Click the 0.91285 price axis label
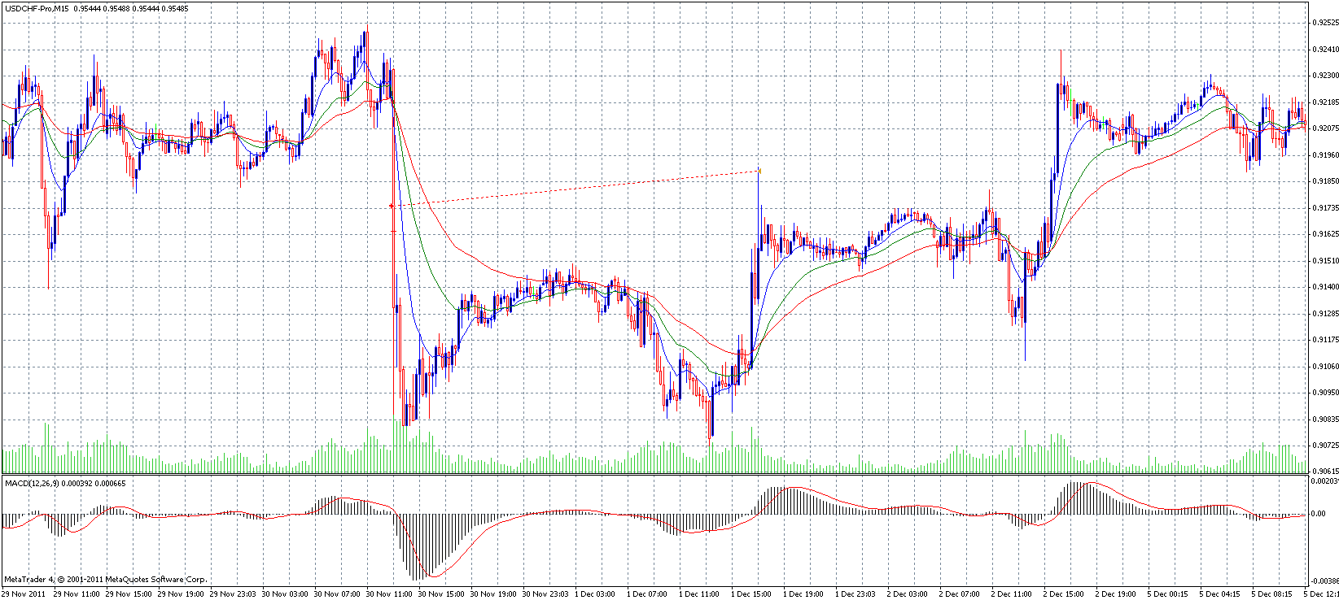Screen dimensions: 1339x600 pyautogui.click(x=1327, y=314)
